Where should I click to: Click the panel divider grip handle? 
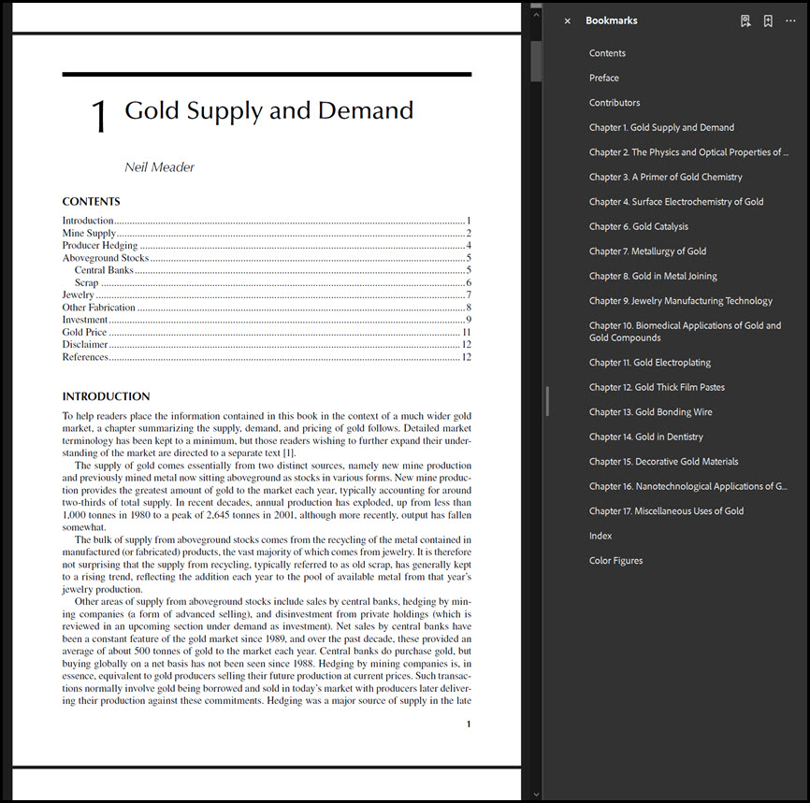(x=547, y=401)
